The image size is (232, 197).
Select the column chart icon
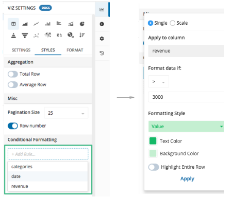click(47, 24)
